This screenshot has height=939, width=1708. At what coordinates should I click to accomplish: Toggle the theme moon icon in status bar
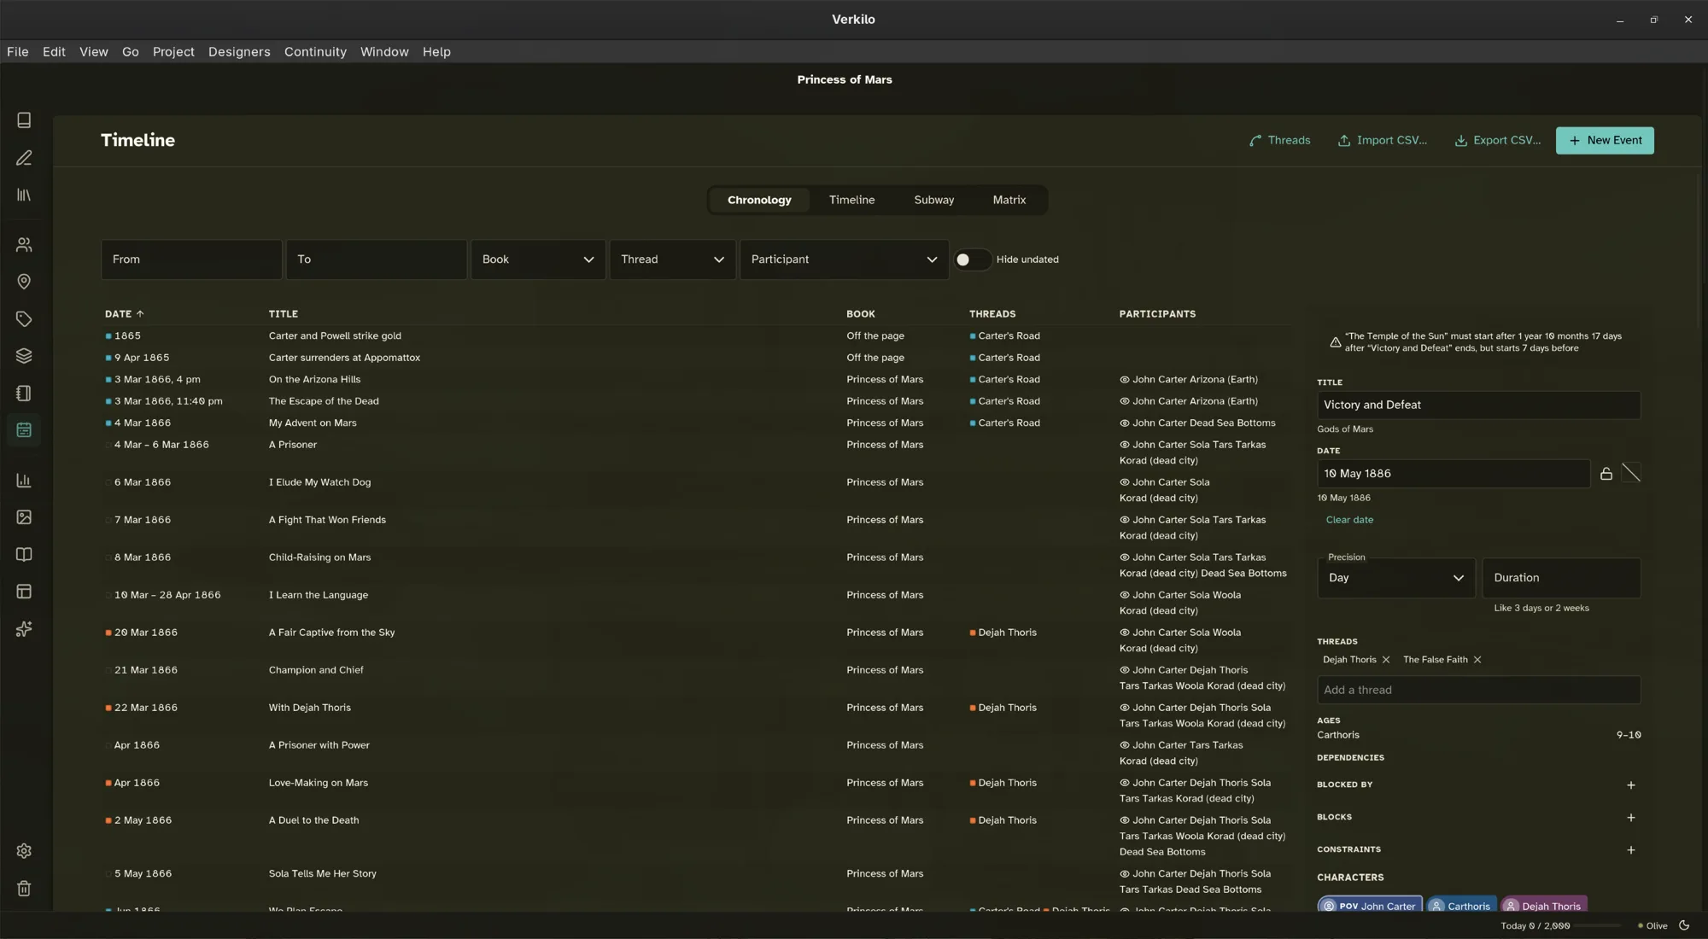pyautogui.click(x=1684, y=925)
